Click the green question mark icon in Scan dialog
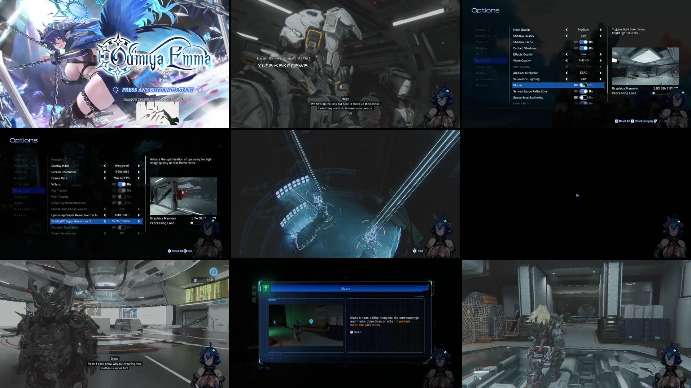Viewport: 691px width, 388px height. [x=266, y=288]
